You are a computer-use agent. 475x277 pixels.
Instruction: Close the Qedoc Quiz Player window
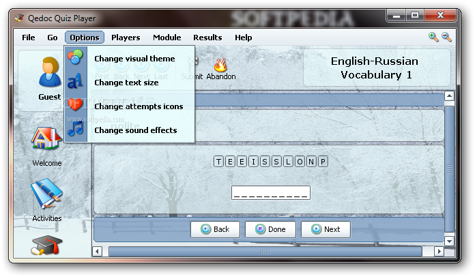[x=440, y=16]
